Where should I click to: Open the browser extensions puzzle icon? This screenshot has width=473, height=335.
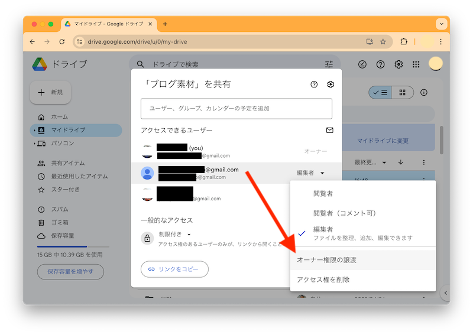[404, 41]
